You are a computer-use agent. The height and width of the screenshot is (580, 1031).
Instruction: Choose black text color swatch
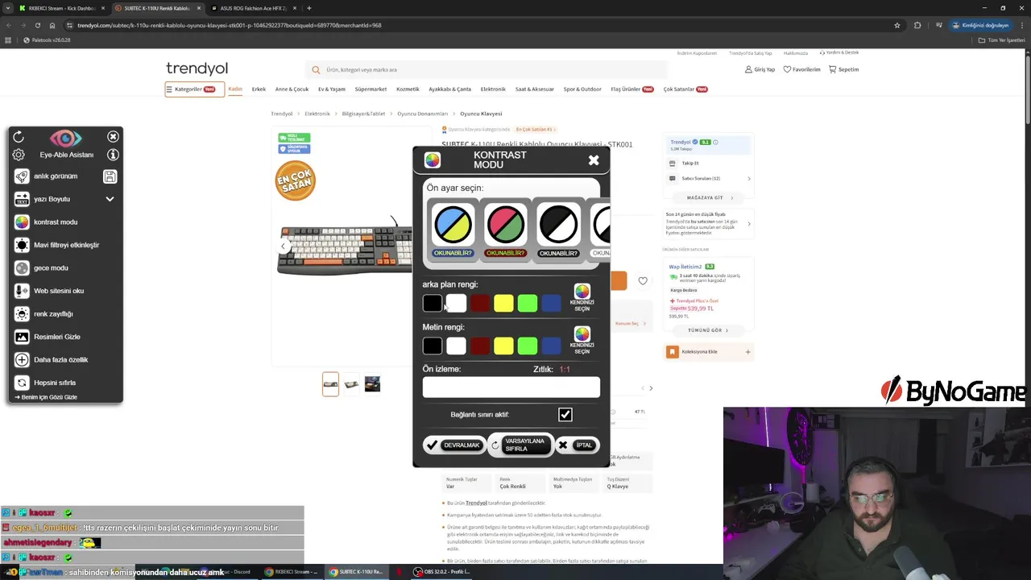(433, 346)
